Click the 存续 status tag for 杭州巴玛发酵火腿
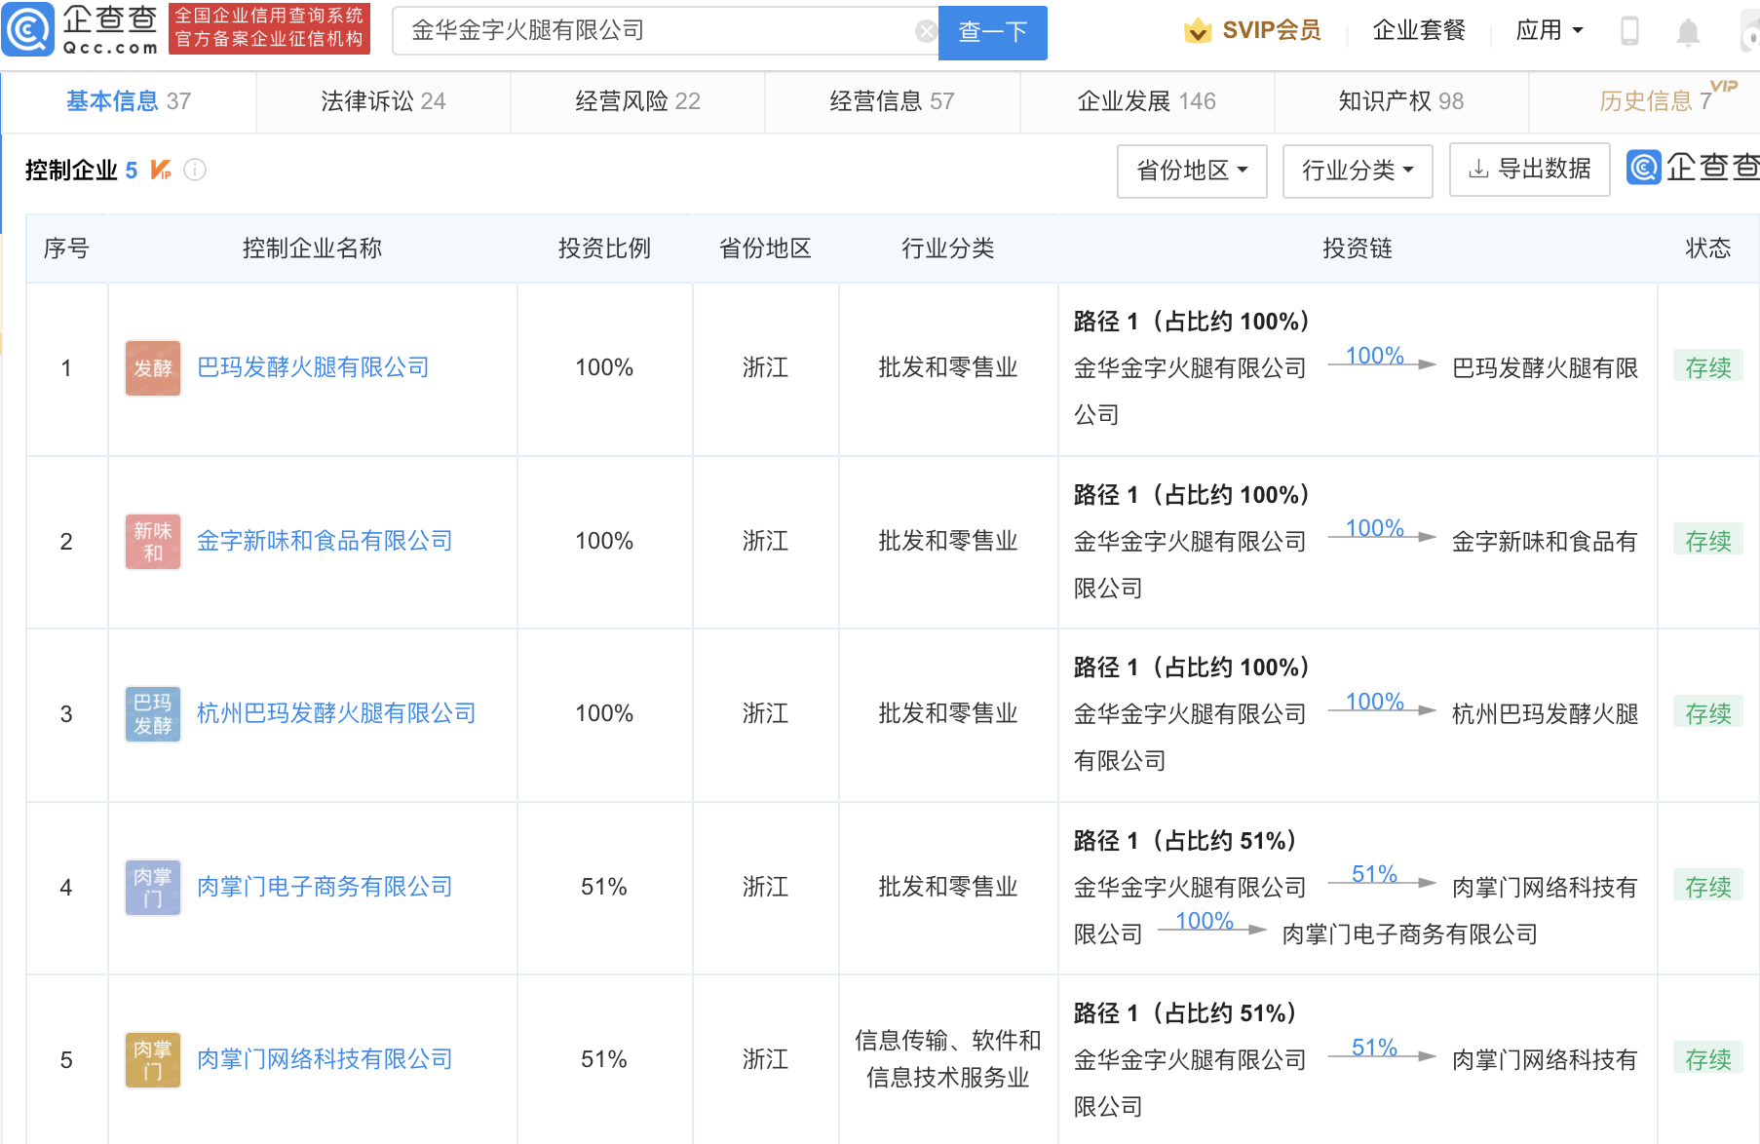The image size is (1760, 1144). 1708,713
